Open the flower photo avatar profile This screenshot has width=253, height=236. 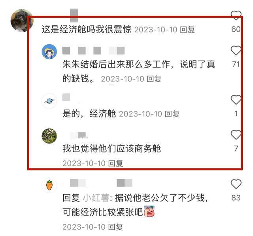[49, 136]
